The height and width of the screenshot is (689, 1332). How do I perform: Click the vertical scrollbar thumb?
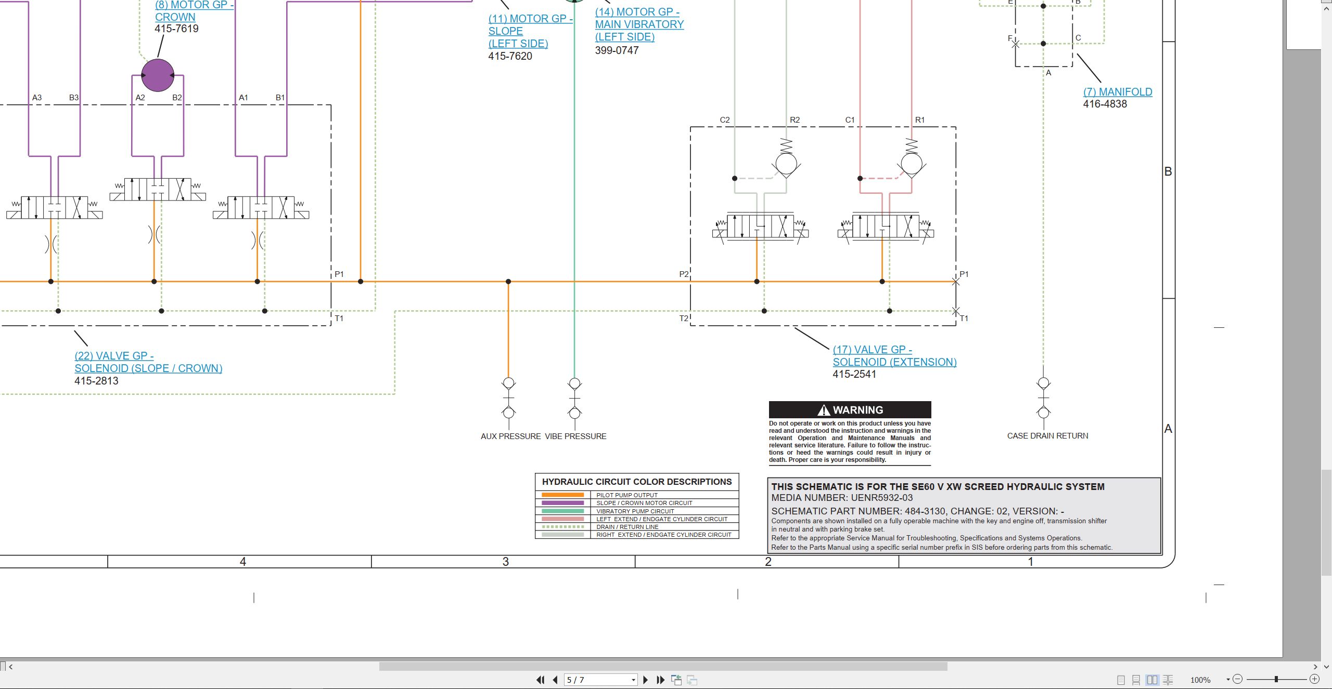[1326, 522]
